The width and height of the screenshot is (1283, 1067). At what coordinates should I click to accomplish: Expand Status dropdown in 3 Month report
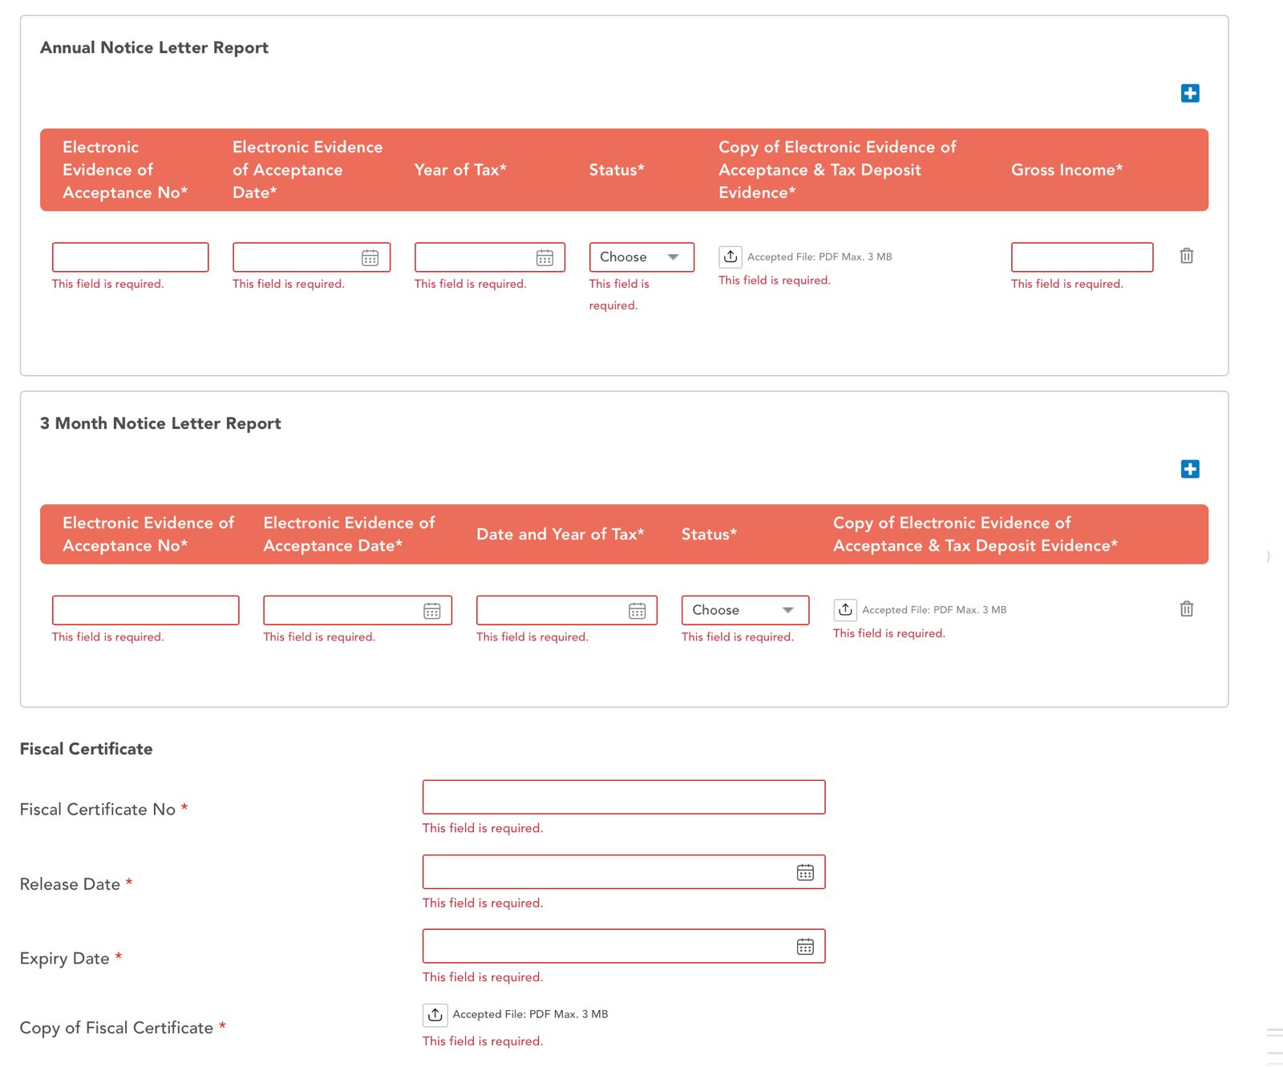(744, 610)
